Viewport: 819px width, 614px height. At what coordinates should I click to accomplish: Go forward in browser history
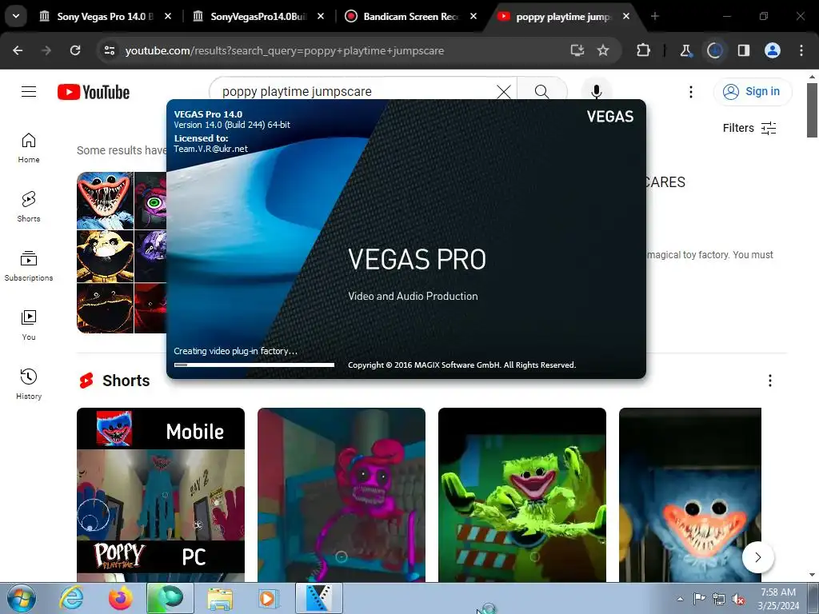point(46,50)
